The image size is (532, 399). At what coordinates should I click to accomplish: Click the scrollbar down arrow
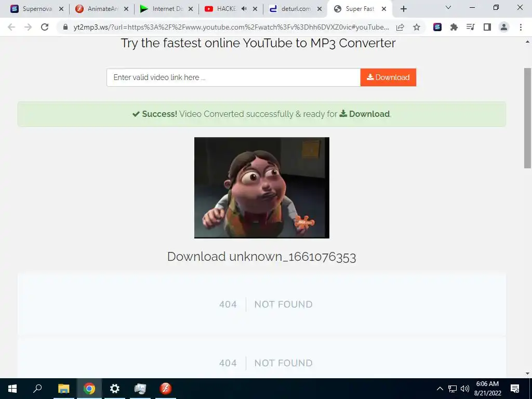coord(527,374)
